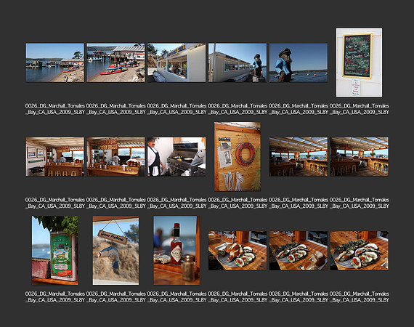Click the filename caption under the life ring photo
Screen dimensions: 414x327
point(238,203)
